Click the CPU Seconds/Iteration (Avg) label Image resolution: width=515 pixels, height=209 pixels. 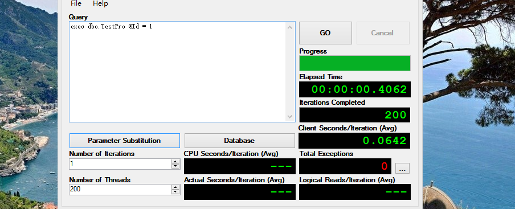click(231, 154)
